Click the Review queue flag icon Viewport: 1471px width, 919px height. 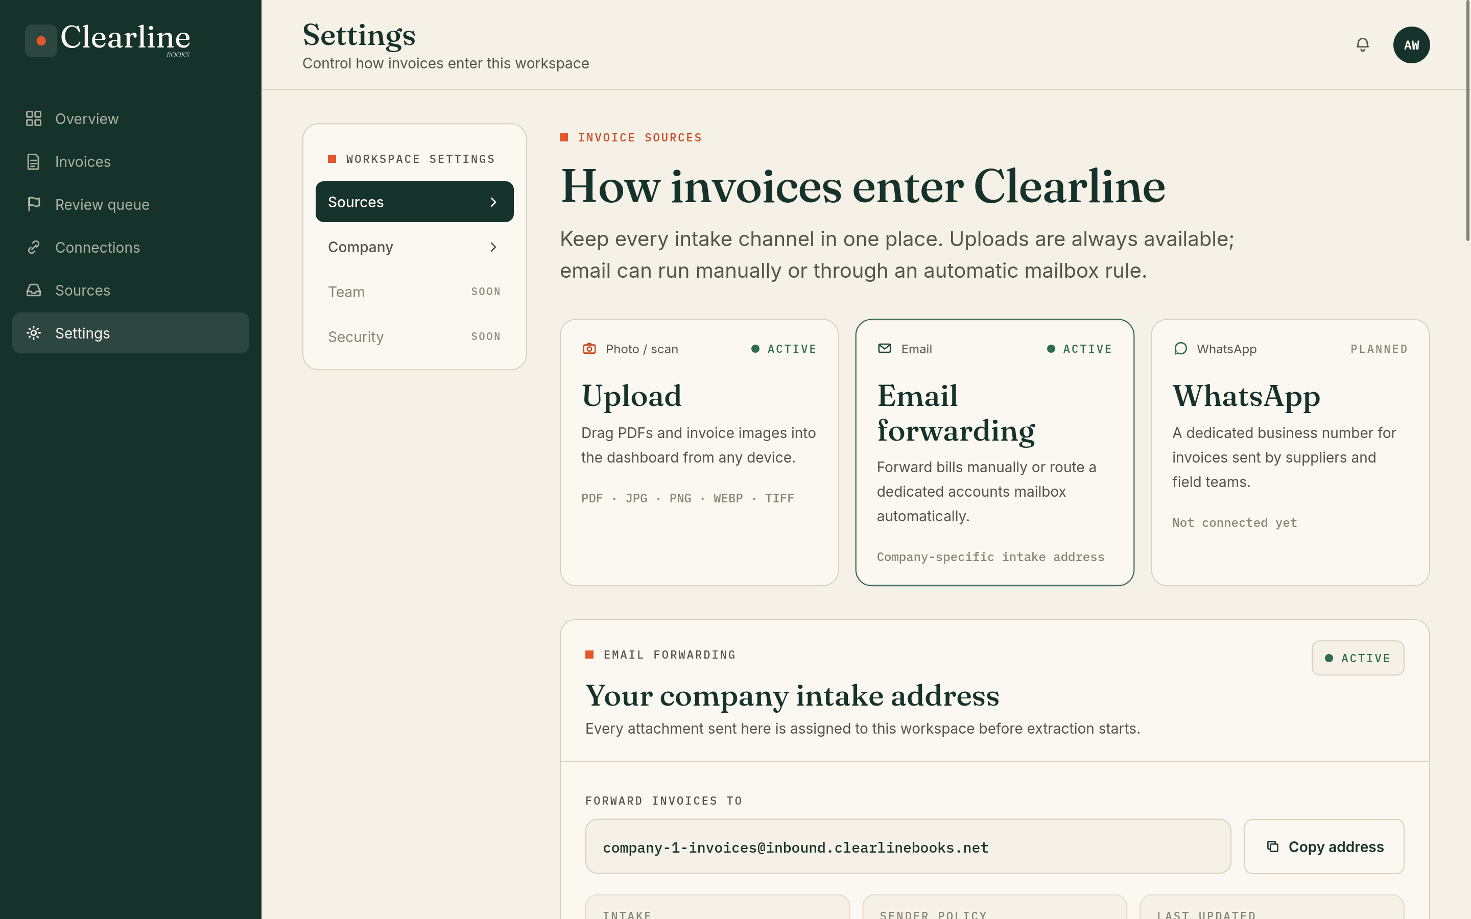[x=33, y=204]
